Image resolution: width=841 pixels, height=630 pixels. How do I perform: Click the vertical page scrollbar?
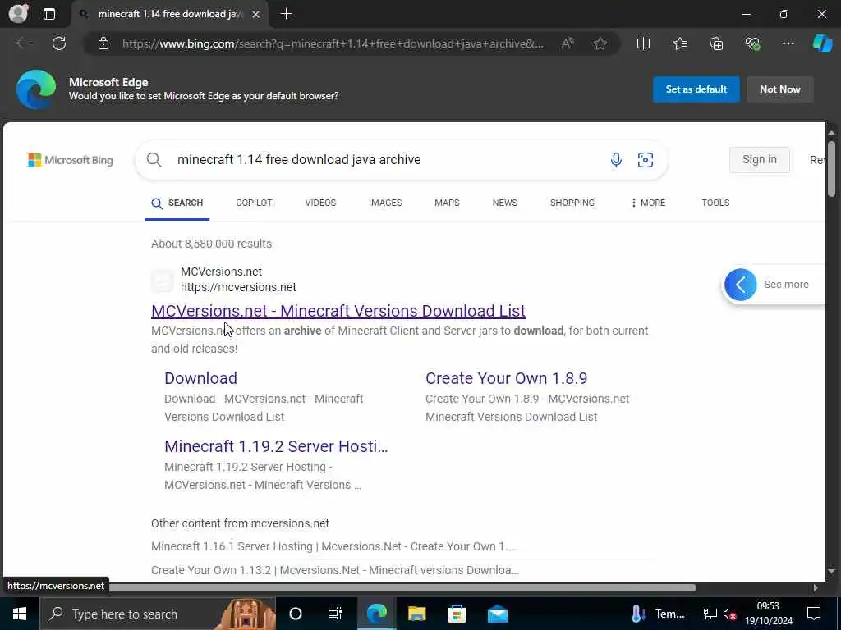point(831,169)
